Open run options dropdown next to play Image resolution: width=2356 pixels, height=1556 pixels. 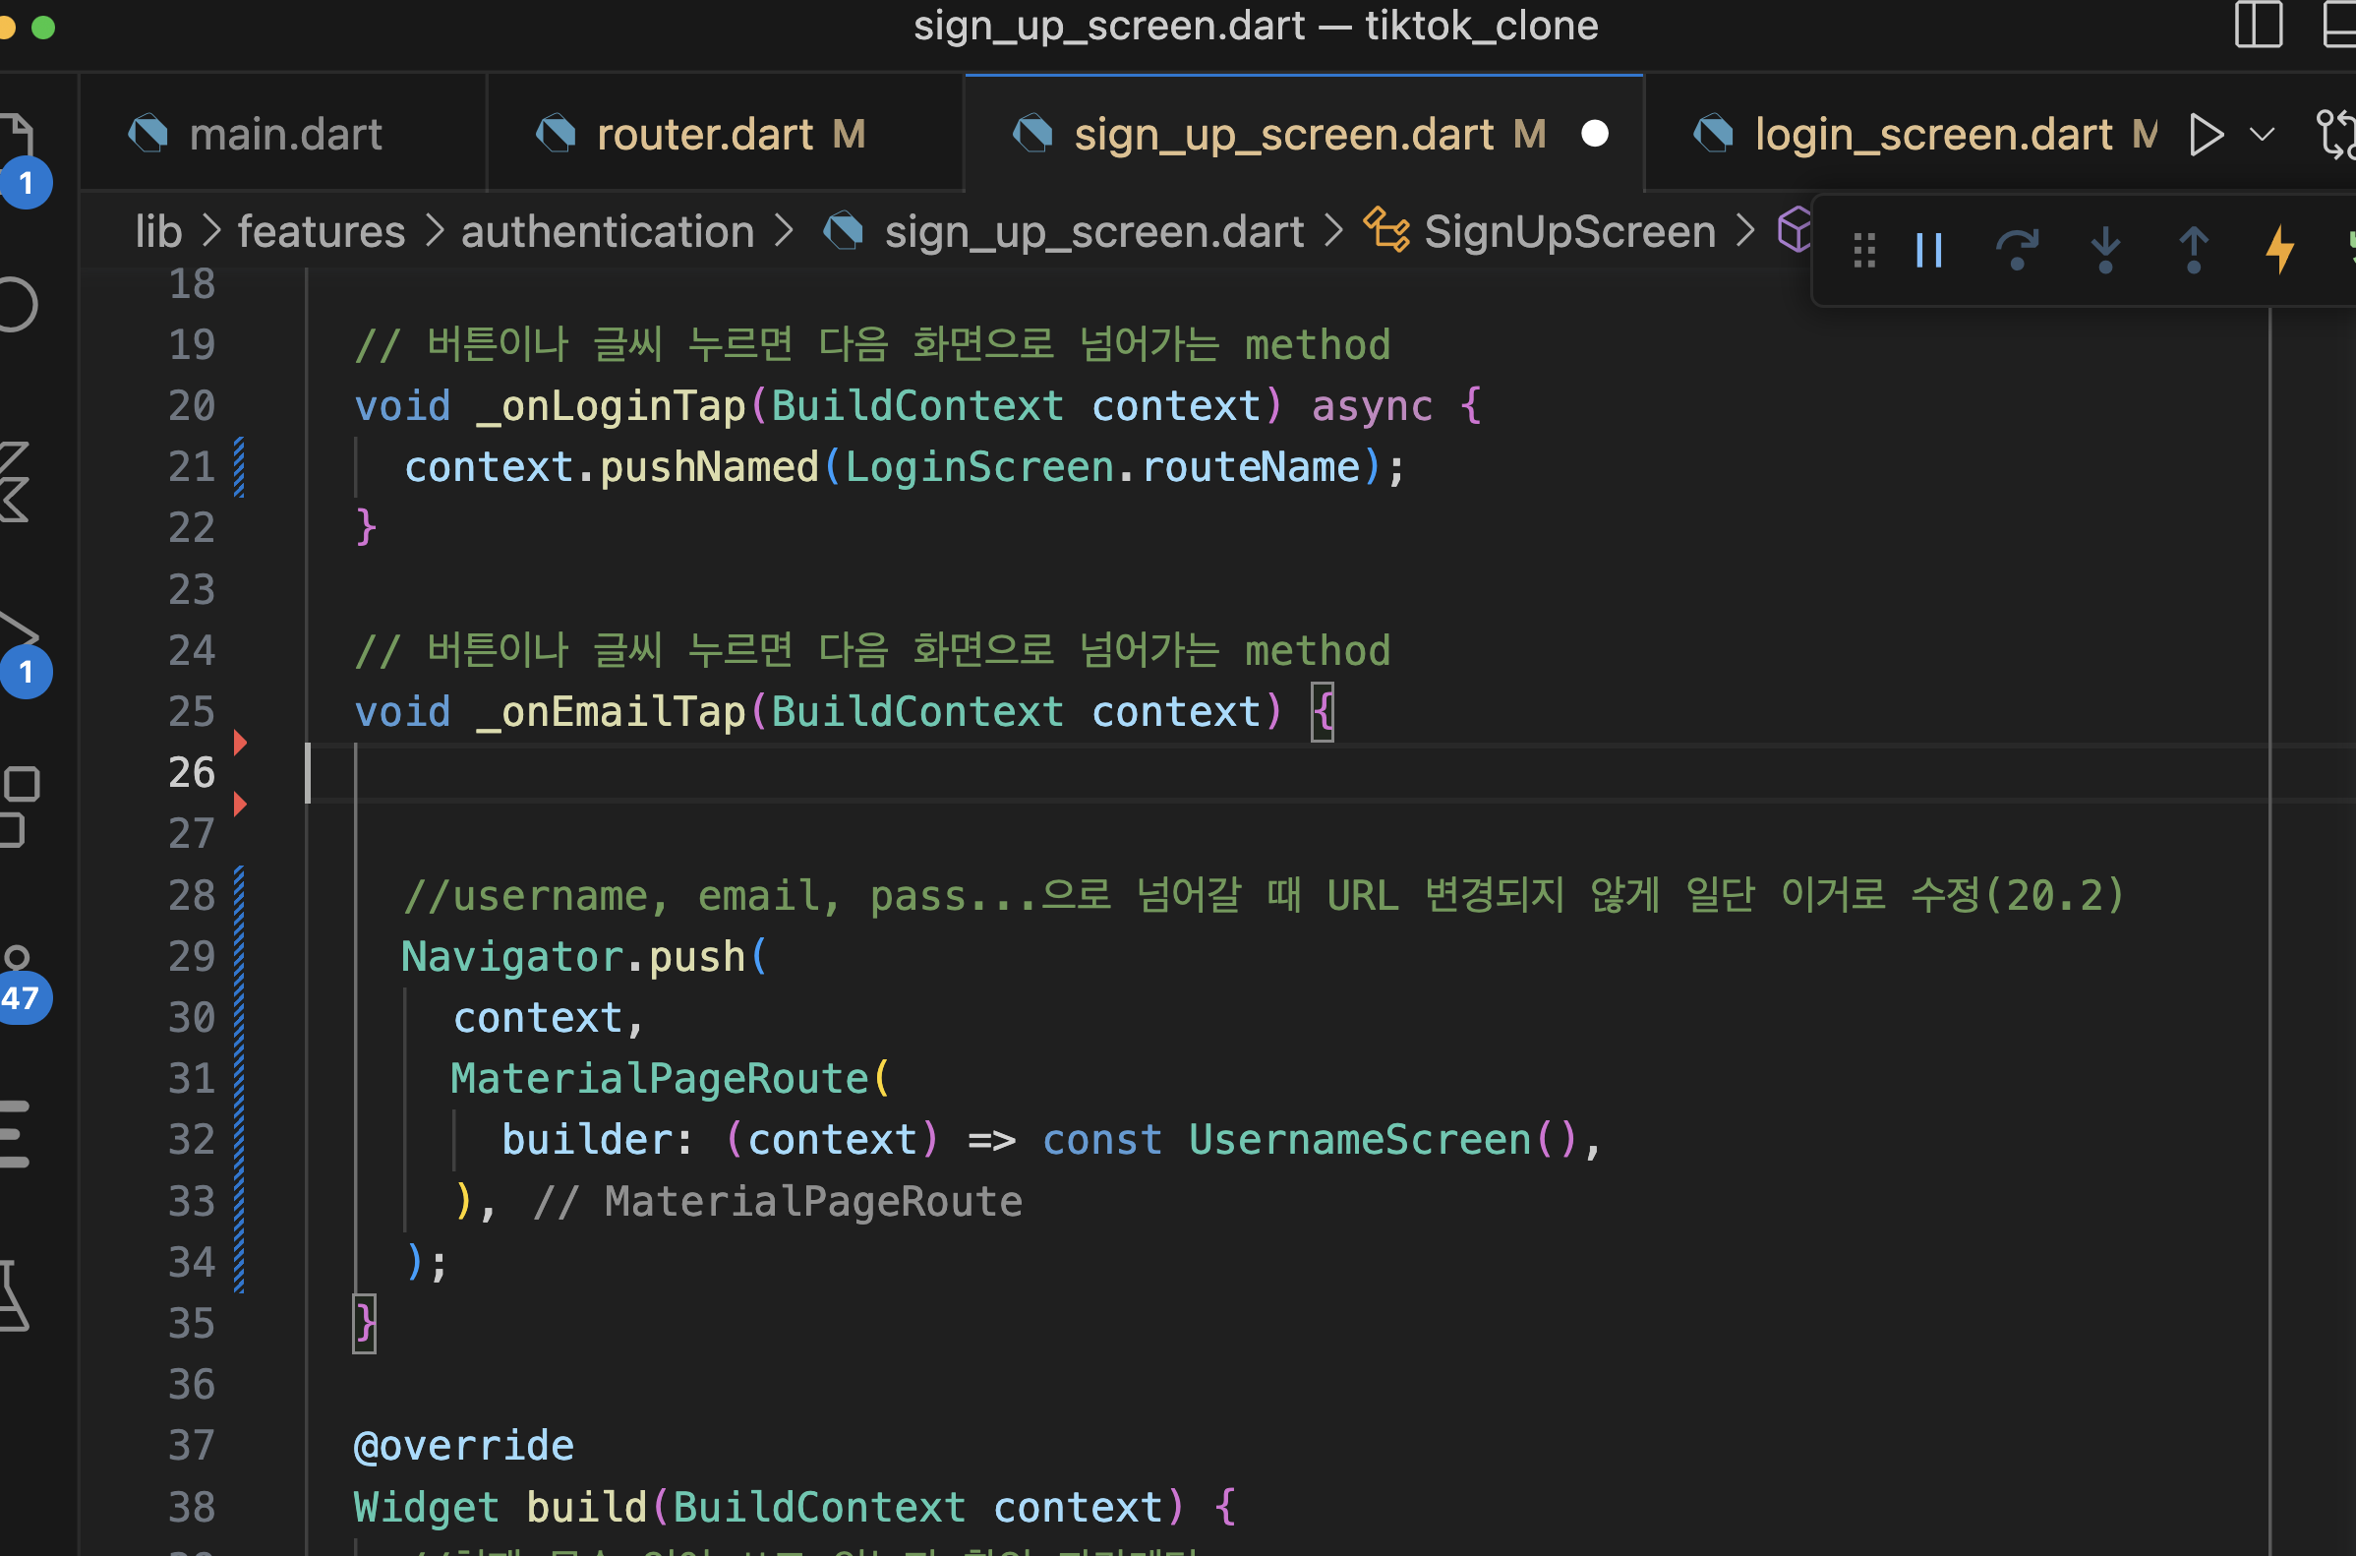(2262, 134)
